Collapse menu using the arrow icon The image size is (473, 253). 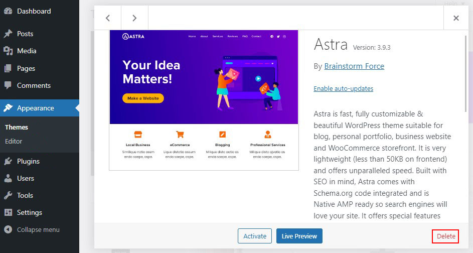[8, 230]
